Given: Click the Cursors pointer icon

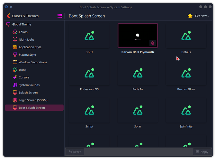Looking at the screenshot, I should click(15, 77).
